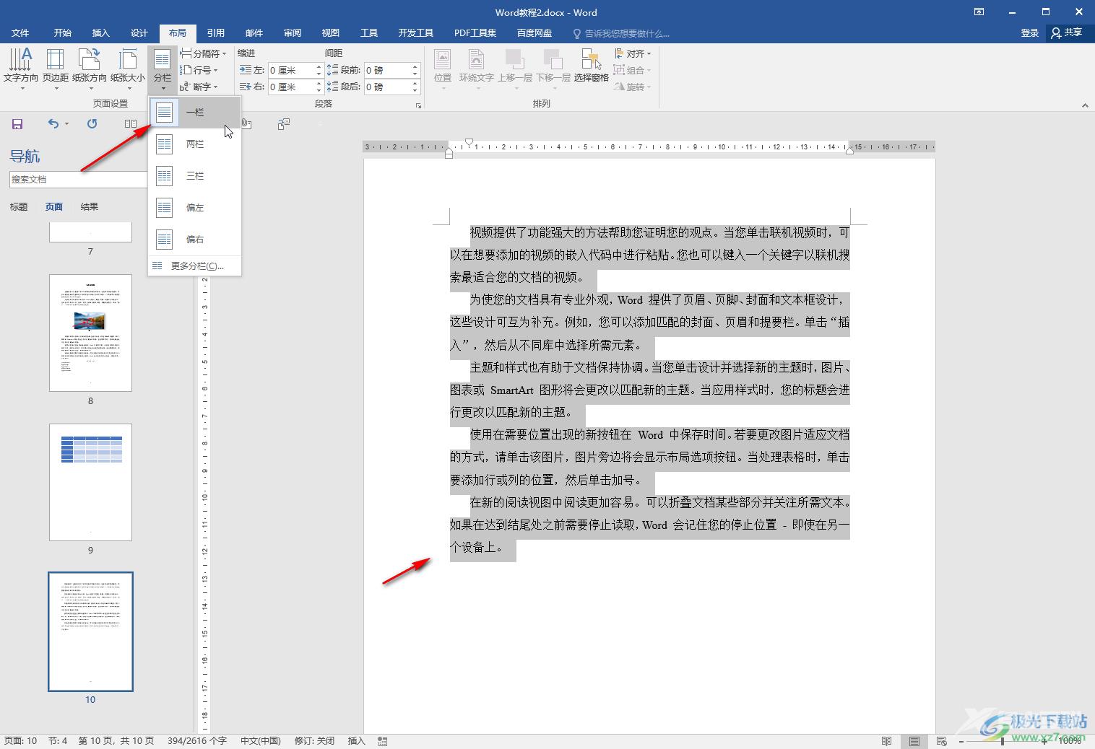Switch to the 引用 references tab

(216, 33)
